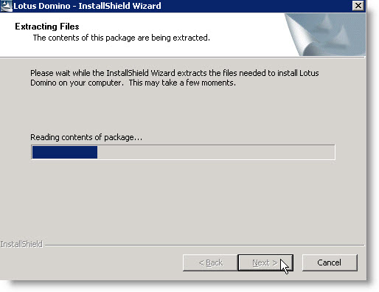
Task: Click the Cancel button
Action: pos(330,263)
